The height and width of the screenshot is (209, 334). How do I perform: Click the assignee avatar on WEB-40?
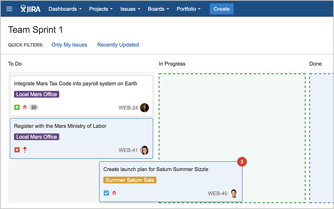pos(234,193)
